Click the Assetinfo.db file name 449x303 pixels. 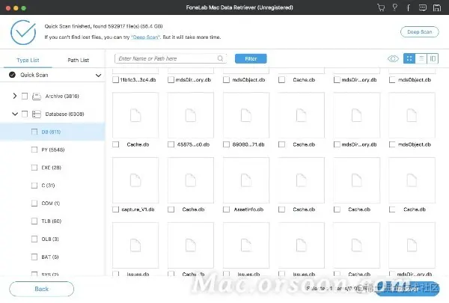(248, 209)
